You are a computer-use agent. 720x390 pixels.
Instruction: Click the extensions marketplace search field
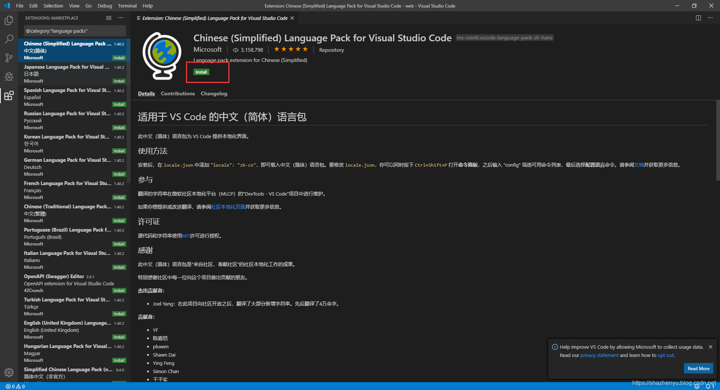(x=74, y=31)
